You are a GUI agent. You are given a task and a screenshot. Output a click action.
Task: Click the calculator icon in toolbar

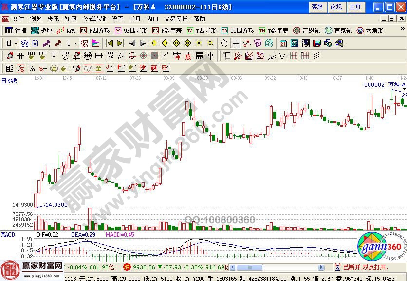(294, 43)
